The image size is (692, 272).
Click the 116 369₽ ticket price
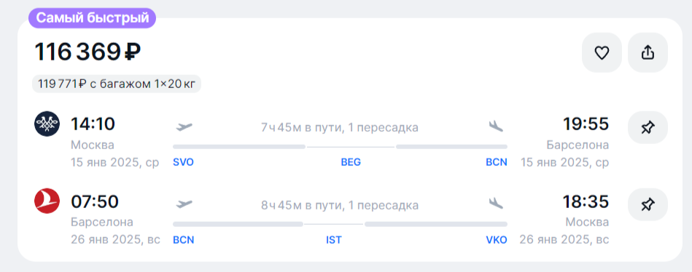click(88, 52)
